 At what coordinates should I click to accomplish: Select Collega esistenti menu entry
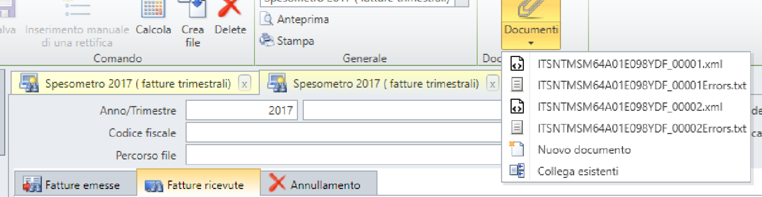[626, 171]
